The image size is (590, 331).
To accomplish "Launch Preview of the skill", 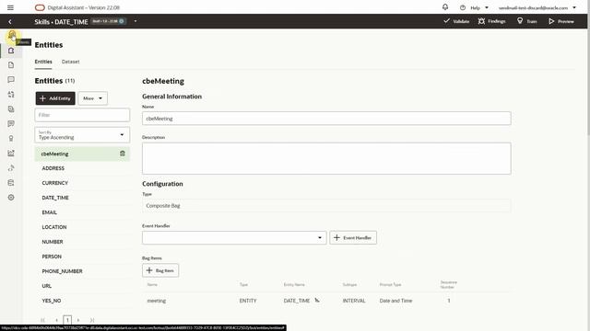I will [561, 21].
